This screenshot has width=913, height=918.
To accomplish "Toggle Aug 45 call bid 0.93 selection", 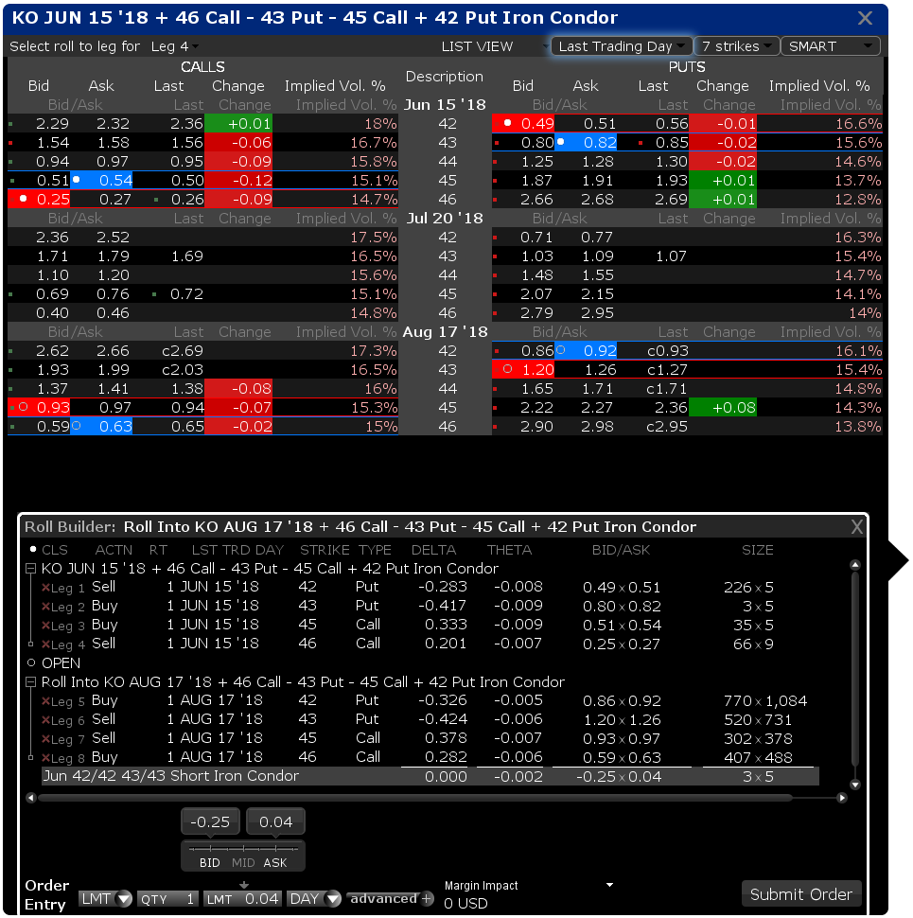I will click(39, 408).
